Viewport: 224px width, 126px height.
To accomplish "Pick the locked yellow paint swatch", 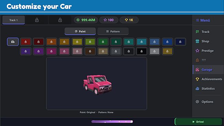I will (77, 42).
